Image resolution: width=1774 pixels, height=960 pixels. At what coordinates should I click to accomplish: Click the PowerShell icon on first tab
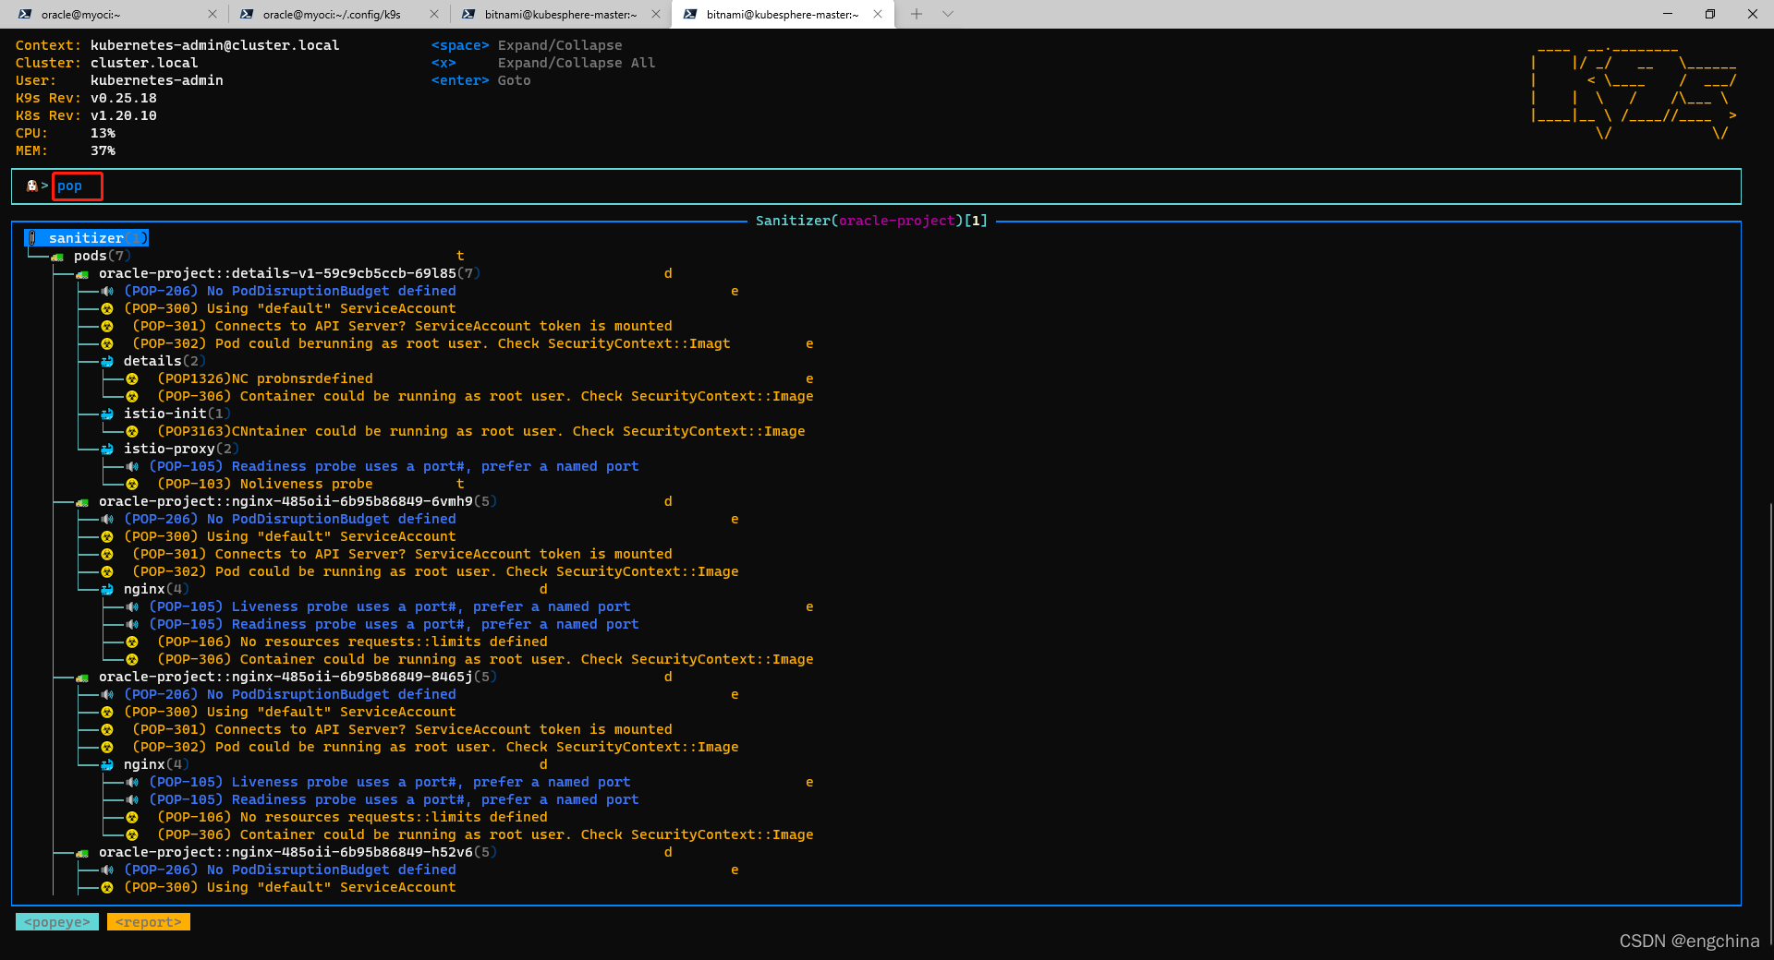[25, 14]
